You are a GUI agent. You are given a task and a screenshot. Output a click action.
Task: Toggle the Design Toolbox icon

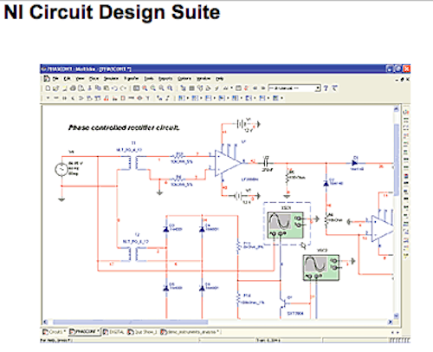(183, 88)
